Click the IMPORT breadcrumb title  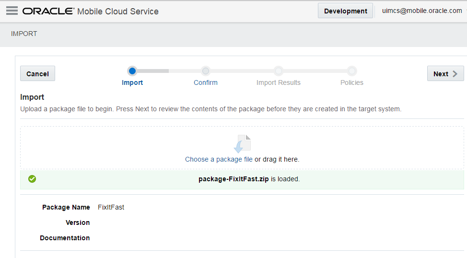[24, 34]
